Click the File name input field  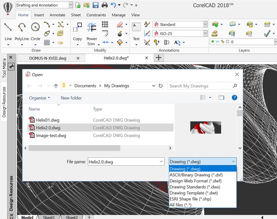(126, 162)
